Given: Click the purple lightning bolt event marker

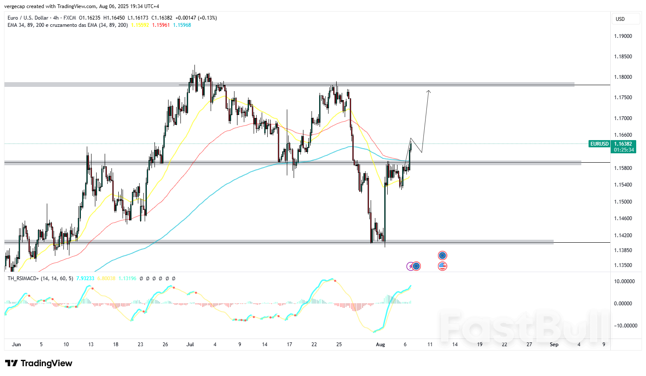Looking at the screenshot, I should point(410,266).
